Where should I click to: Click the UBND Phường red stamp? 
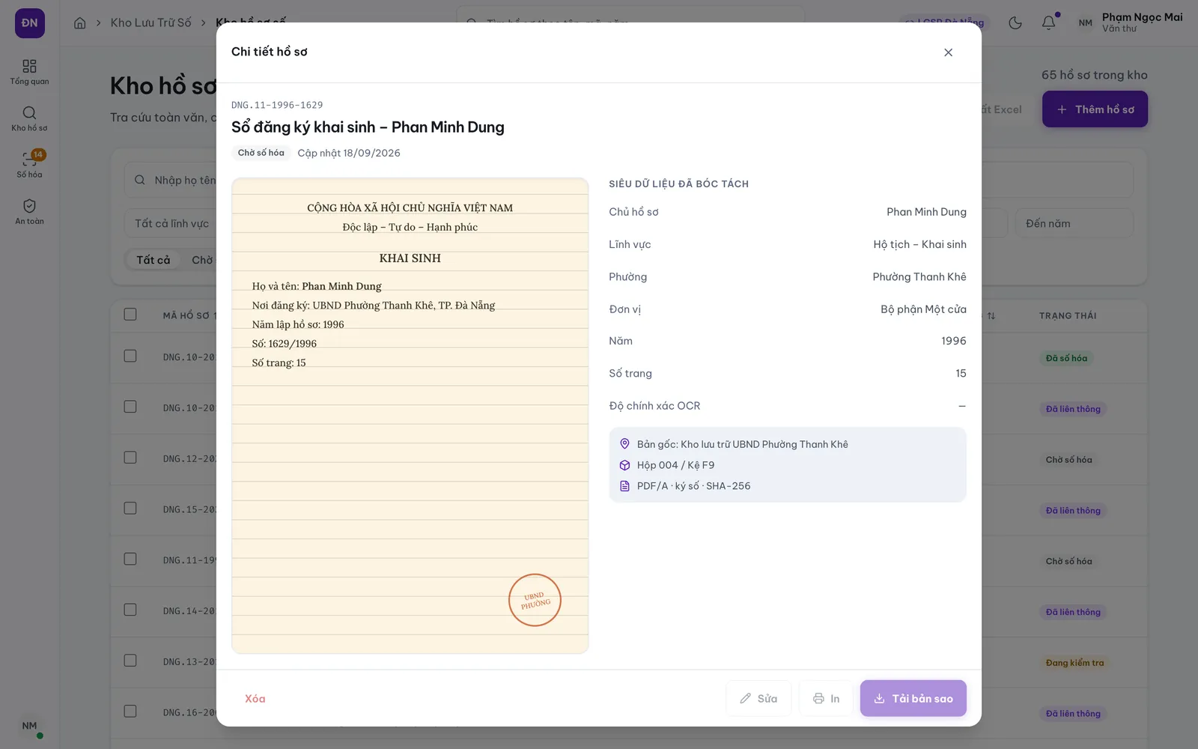click(535, 600)
